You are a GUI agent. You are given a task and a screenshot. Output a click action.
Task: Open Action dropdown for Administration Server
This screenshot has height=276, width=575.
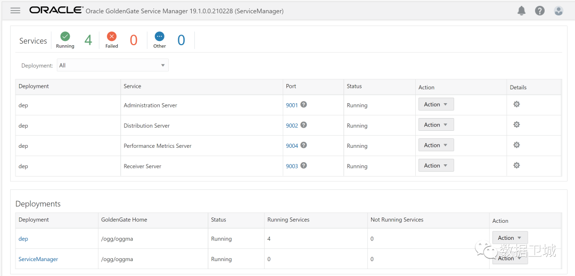(x=436, y=104)
